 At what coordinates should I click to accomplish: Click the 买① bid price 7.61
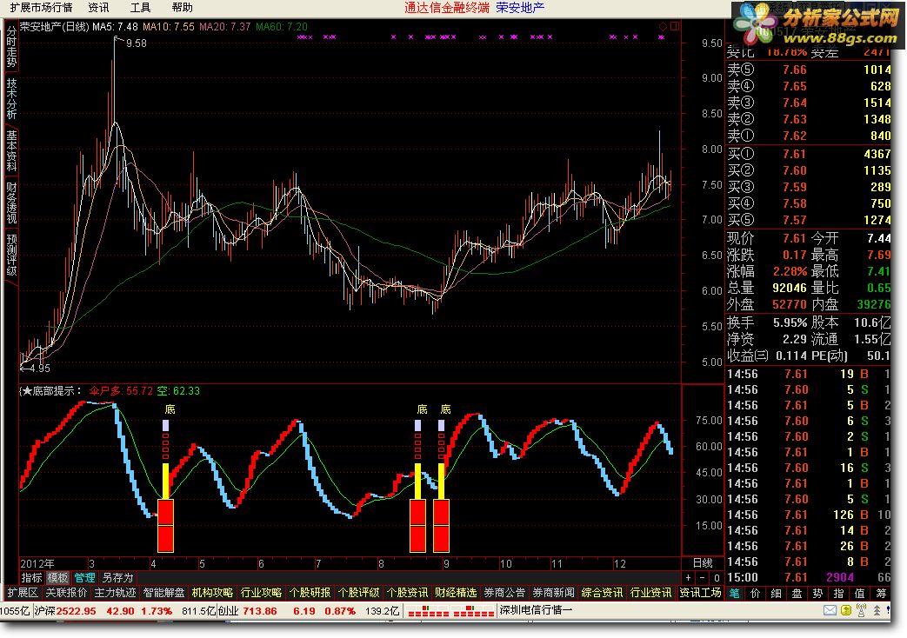point(794,154)
